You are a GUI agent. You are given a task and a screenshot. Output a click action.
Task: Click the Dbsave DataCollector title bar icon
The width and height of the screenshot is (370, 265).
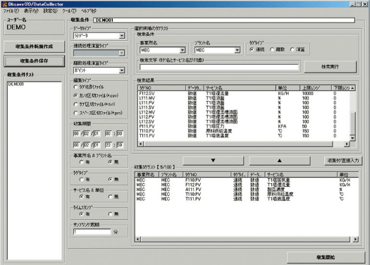tap(4, 4)
